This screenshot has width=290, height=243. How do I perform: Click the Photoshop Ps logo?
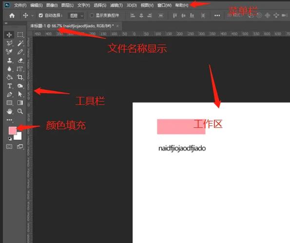coord(7,5)
